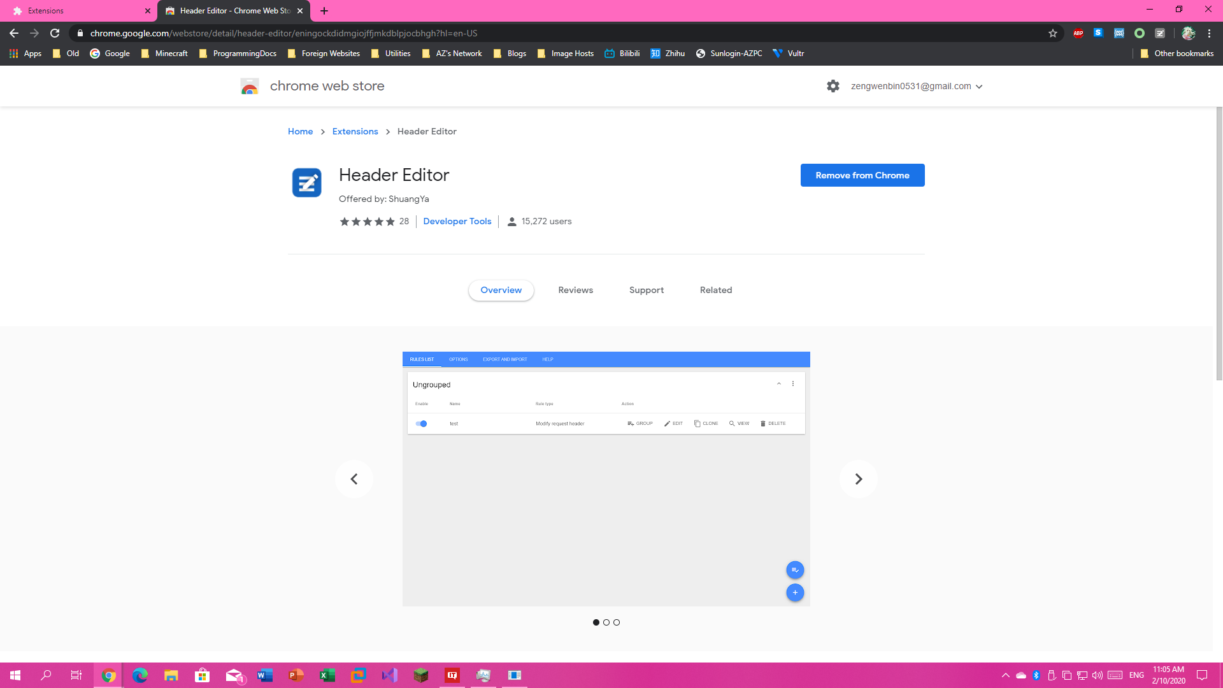Select the first screenshot dot indicator

(x=596, y=622)
